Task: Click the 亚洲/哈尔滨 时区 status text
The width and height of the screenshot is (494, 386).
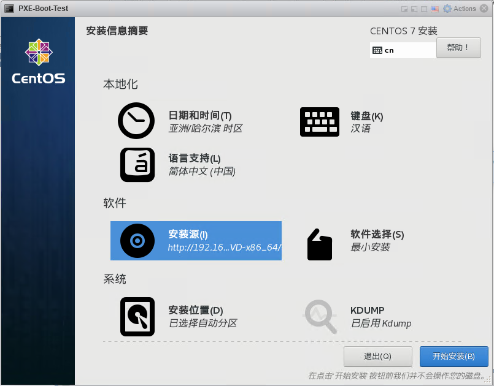Action: 206,128
